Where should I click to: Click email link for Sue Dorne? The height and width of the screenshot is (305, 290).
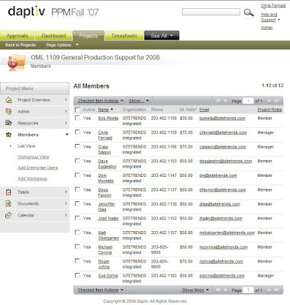click(x=222, y=275)
